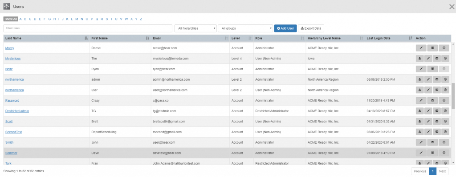The width and height of the screenshot is (456, 177).
Task: Click the pencil icon for SecondTest
Action: click(428, 132)
